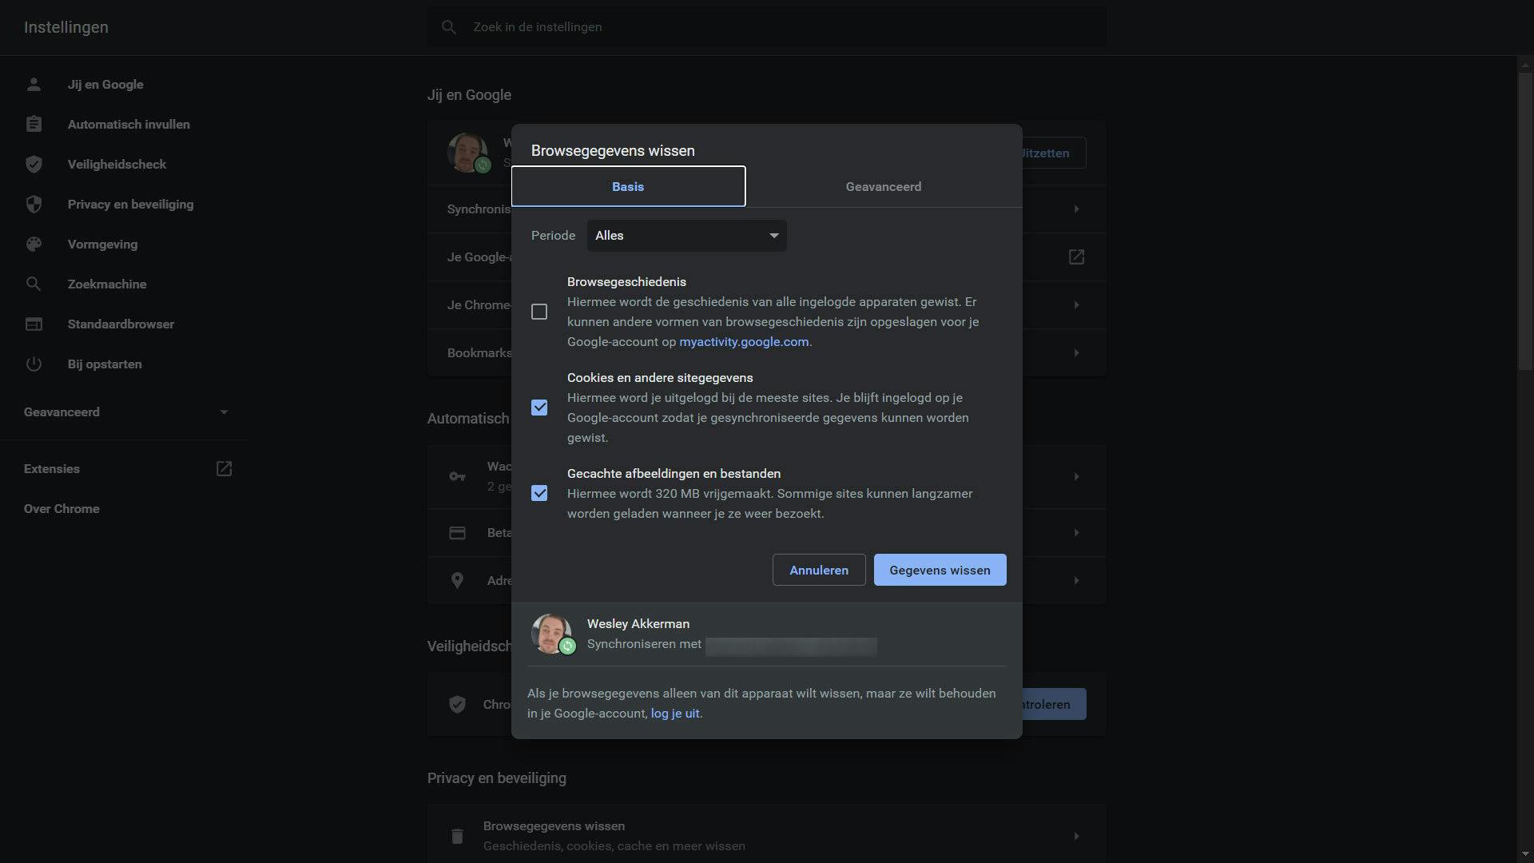Click the Bij opstarten power icon
This screenshot has height=863, width=1534.
pos(34,364)
